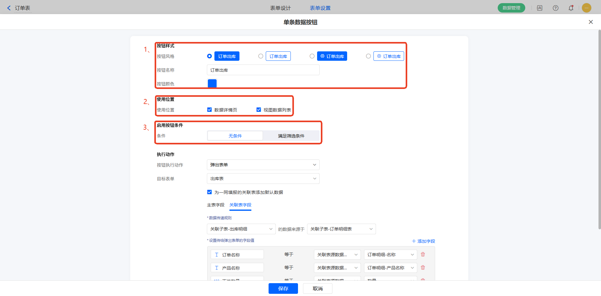Open the 订单明细-名称 dropdown
Viewport: 601px width, 296px height.
click(391, 255)
